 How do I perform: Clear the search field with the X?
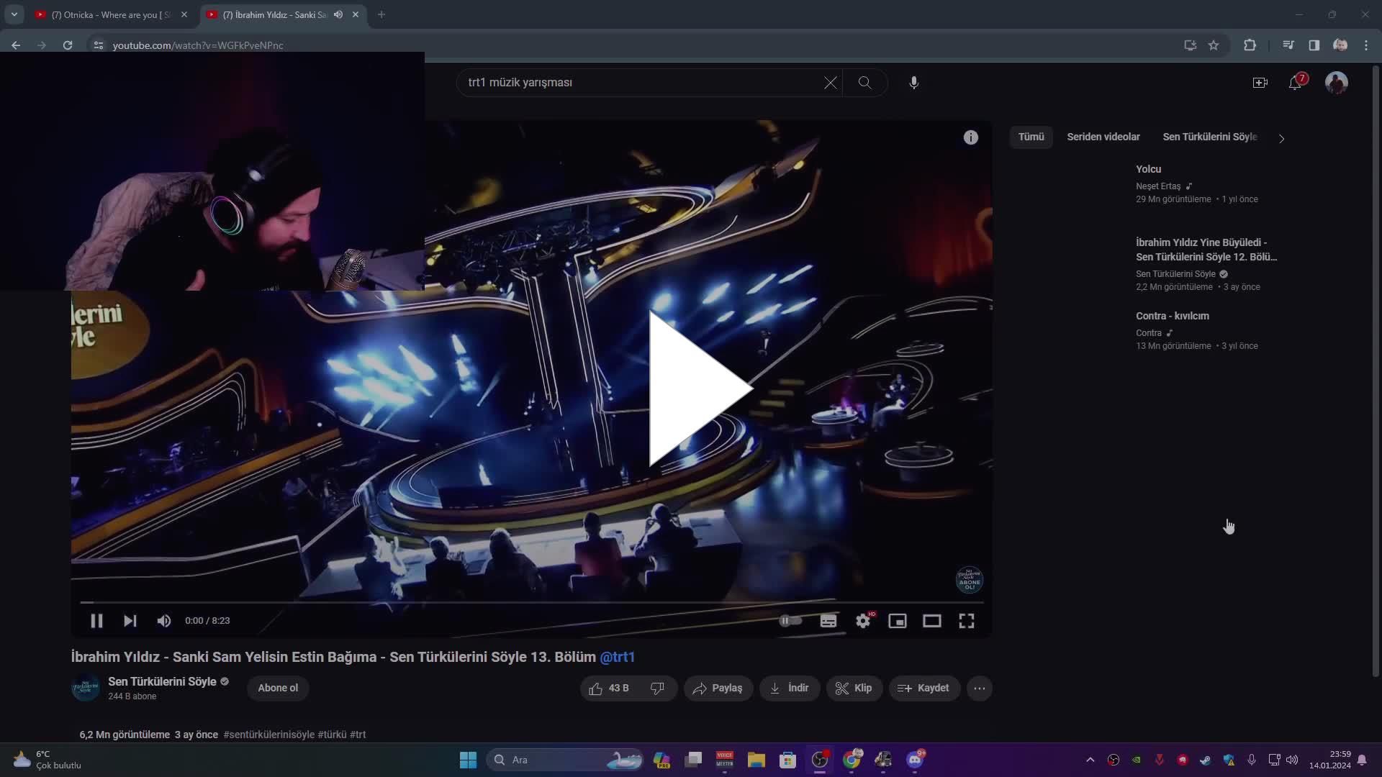pyautogui.click(x=830, y=82)
